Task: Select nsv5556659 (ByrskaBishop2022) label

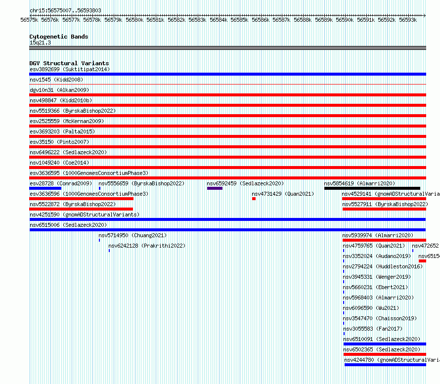Action: click(x=141, y=183)
